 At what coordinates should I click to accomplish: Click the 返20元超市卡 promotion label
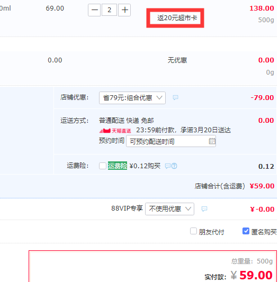pyautogui.click(x=177, y=18)
